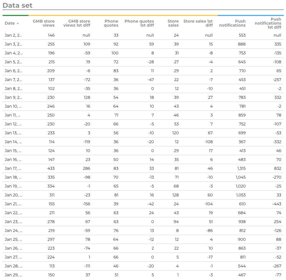This screenshot has width=286, height=280.
Task: Click Store sales 1st diff value 60
Action: tap(210, 195)
